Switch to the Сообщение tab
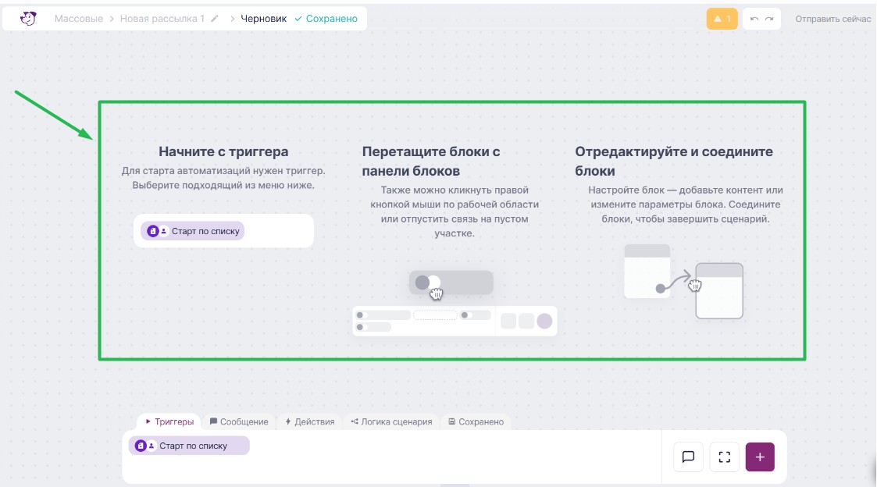This screenshot has width=877, height=487. [239, 421]
